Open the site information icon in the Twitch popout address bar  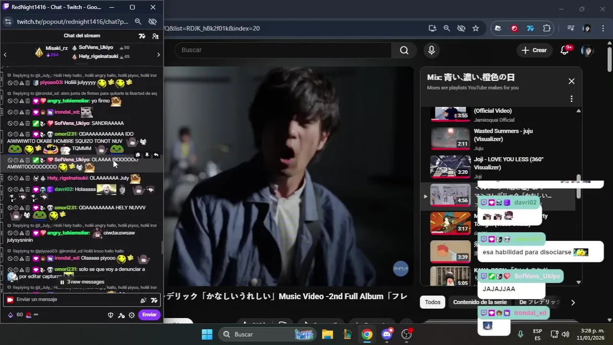[8, 22]
